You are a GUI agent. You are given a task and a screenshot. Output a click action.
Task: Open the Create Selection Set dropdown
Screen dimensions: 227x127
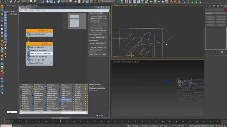(108, 1)
